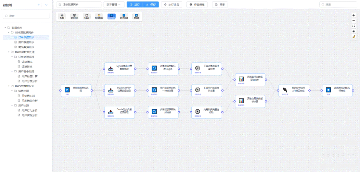The width and height of the screenshot is (360, 172).
Task: Click the conversion icon in 交易记录字段 node
Action: (154, 111)
